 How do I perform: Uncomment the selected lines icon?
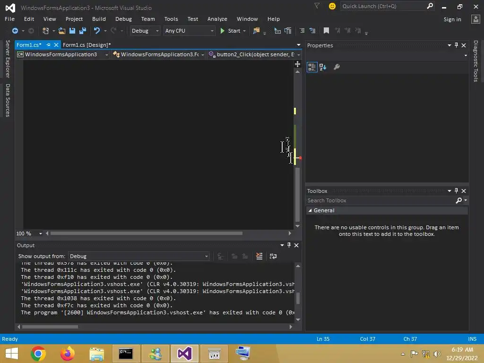coord(312,31)
